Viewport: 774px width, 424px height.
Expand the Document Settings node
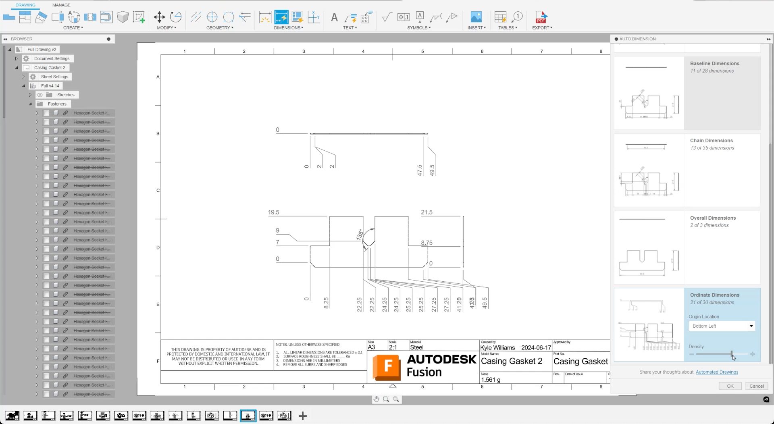(x=16, y=58)
